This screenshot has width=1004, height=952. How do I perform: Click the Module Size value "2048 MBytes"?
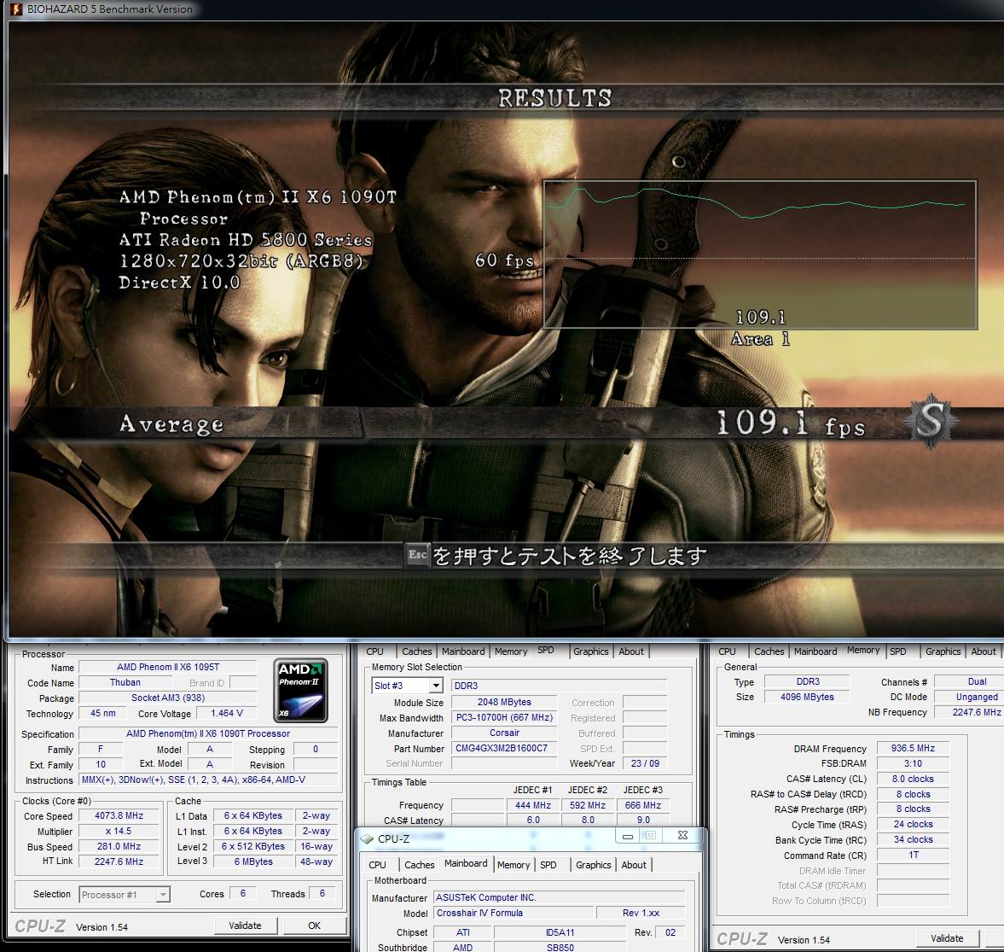click(x=504, y=703)
